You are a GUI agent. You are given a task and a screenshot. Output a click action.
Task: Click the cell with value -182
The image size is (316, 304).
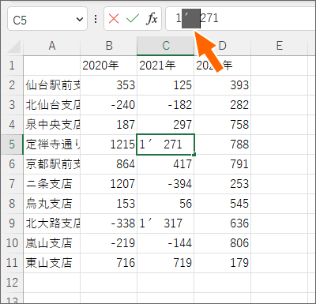pos(166,105)
